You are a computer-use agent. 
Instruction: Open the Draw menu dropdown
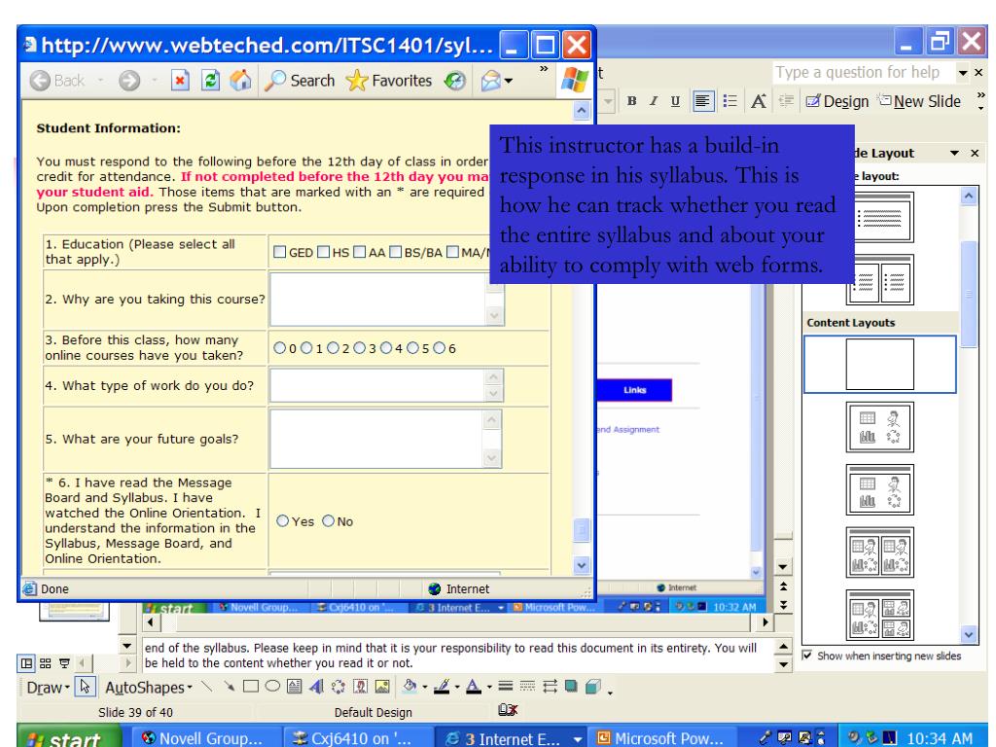(48, 688)
